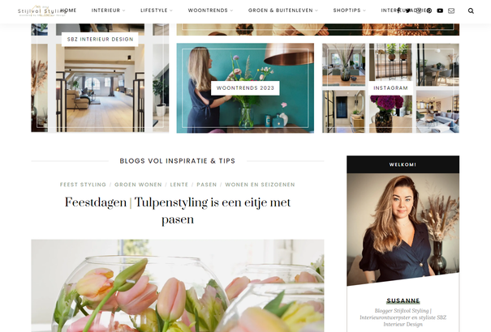This screenshot has width=491, height=332.
Task: Open the Groen Wonen category link
Action: 138,185
